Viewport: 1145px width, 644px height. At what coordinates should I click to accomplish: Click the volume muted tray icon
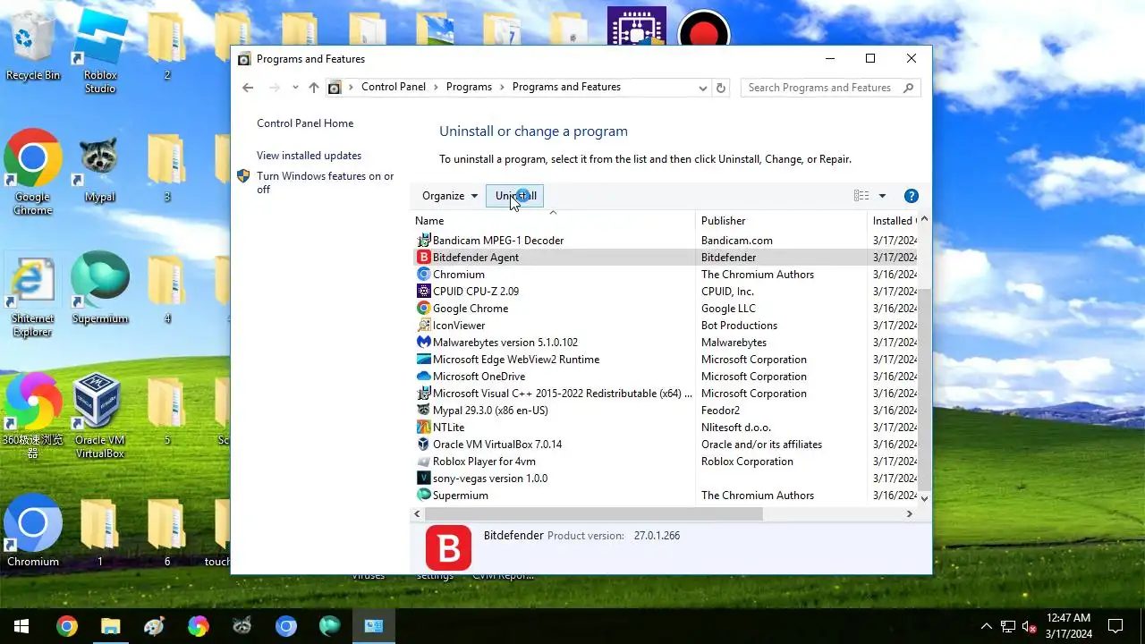pyautogui.click(x=1030, y=626)
